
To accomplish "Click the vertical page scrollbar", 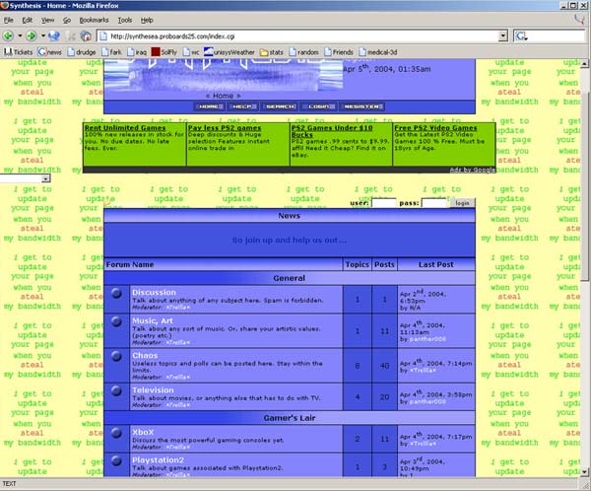I will 585,246.
